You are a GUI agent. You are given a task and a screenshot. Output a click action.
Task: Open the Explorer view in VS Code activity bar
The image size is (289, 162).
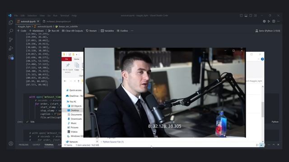pyautogui.click(x=11, y=22)
